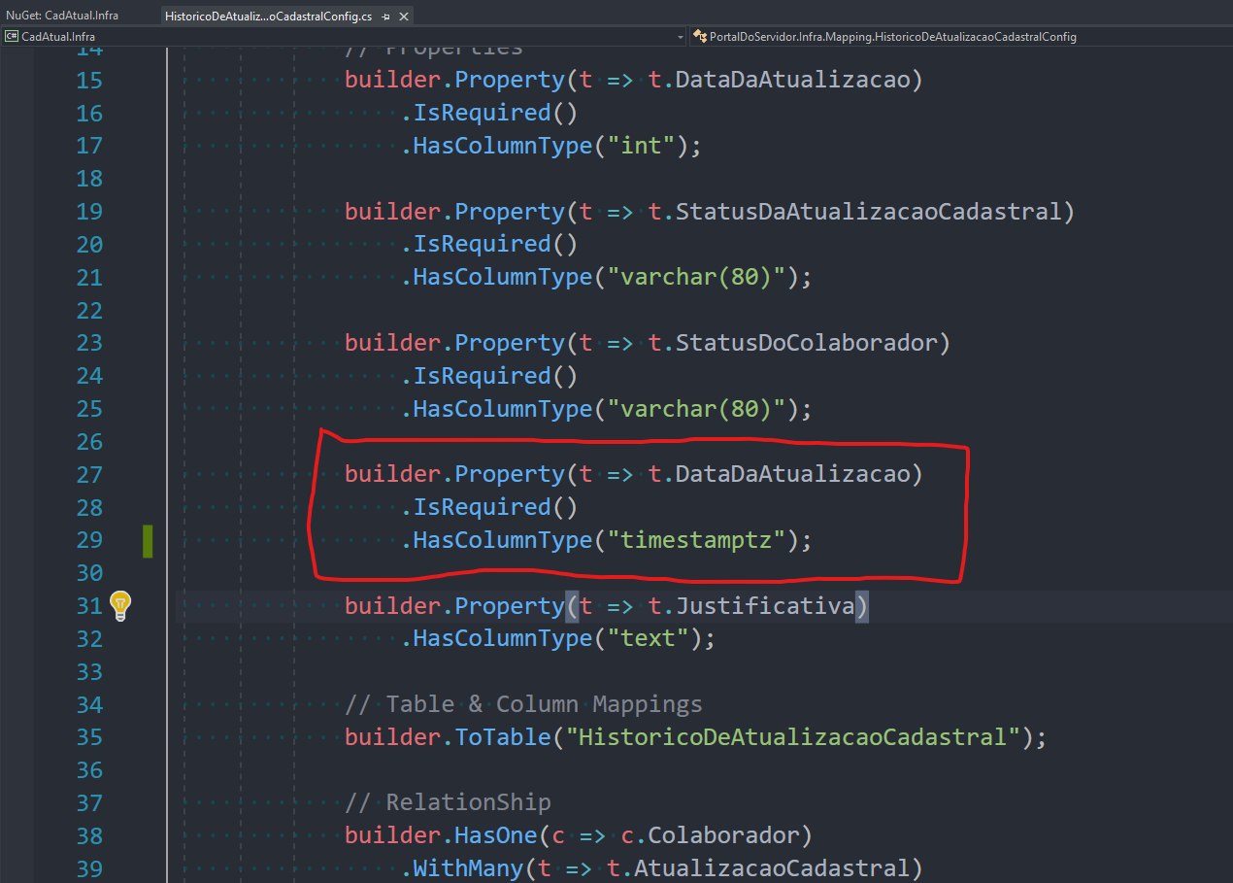Click "varchar(80)" on line 21
This screenshot has height=883, width=1233.
(x=696, y=278)
